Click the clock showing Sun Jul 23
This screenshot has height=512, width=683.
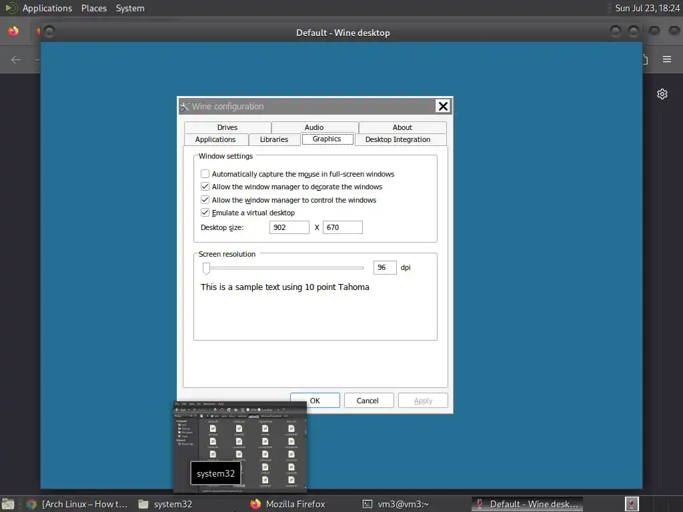(x=647, y=8)
